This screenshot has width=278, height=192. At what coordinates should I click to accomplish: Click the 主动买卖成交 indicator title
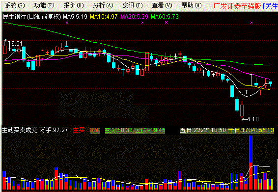tap(20, 130)
